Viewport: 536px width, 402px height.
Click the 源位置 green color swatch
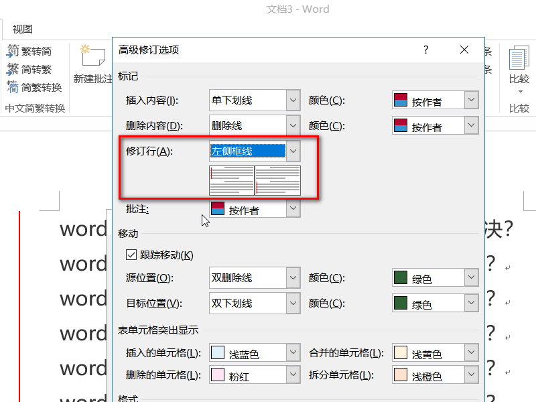point(400,277)
